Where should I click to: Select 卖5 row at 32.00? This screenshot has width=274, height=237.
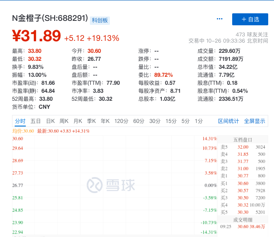[x=243, y=147]
